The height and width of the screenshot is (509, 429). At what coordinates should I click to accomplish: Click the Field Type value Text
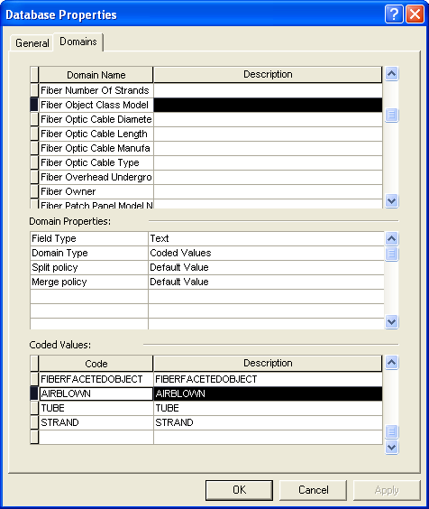point(266,238)
